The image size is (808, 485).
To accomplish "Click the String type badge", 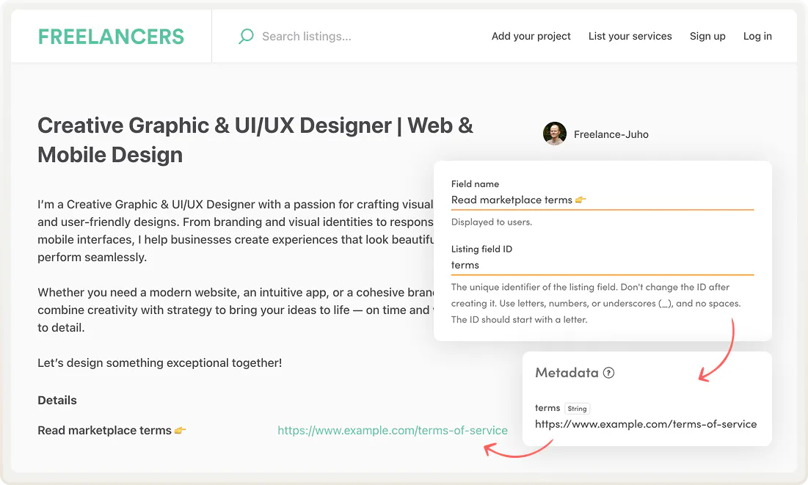I will pyautogui.click(x=578, y=409).
